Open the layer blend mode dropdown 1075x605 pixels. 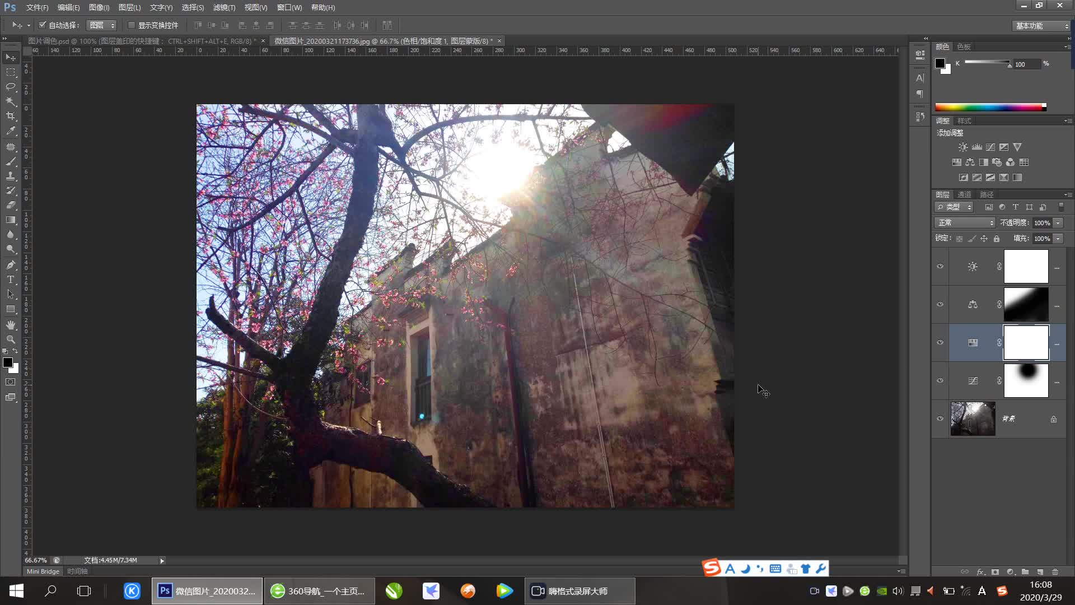(x=965, y=223)
